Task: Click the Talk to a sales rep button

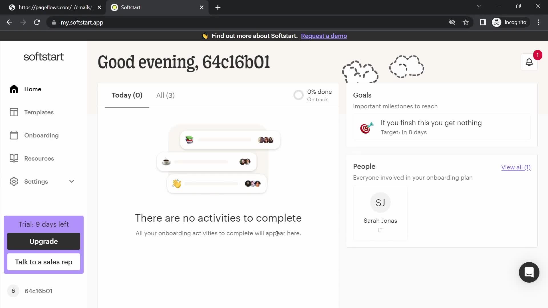Action: click(44, 262)
